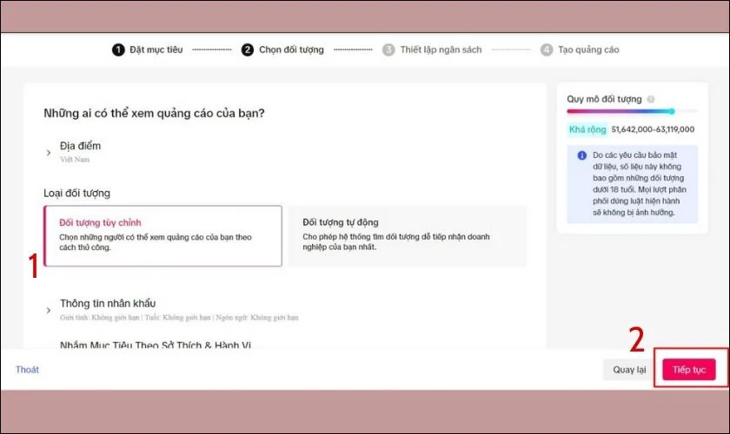Expand the Địa điểm section chevron

point(49,153)
